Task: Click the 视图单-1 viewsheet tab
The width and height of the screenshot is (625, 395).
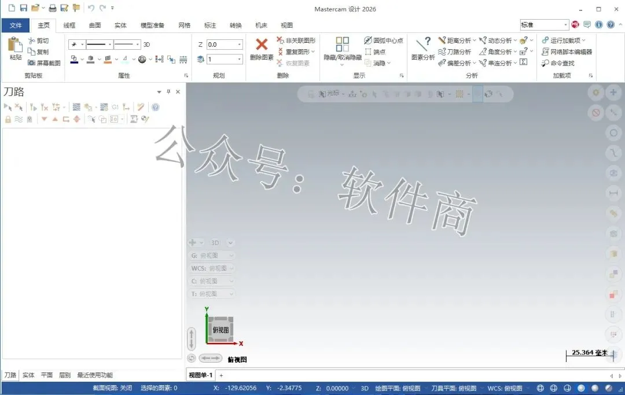Action: coord(200,375)
